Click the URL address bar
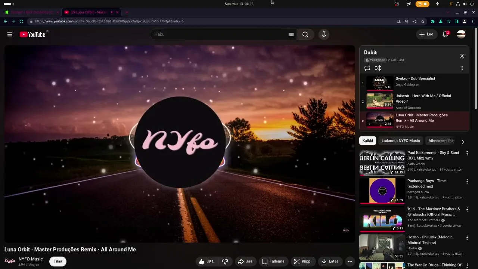 209,21
